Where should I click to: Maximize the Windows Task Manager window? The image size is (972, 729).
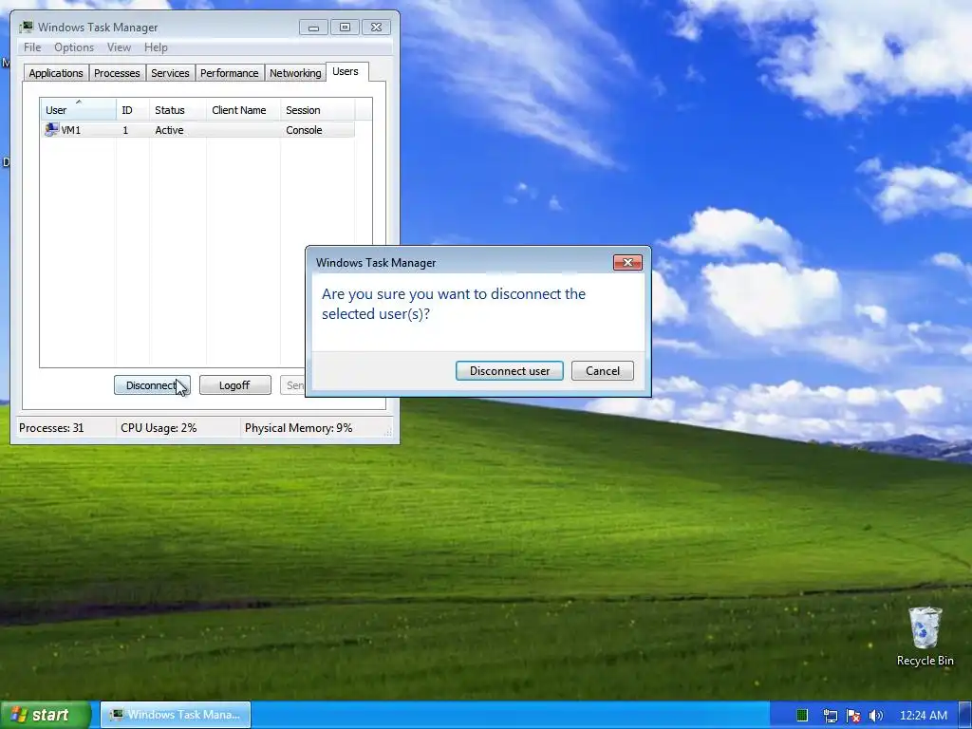(x=345, y=28)
